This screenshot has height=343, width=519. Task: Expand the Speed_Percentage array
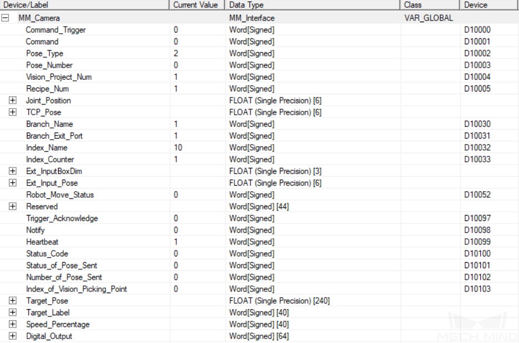click(13, 324)
